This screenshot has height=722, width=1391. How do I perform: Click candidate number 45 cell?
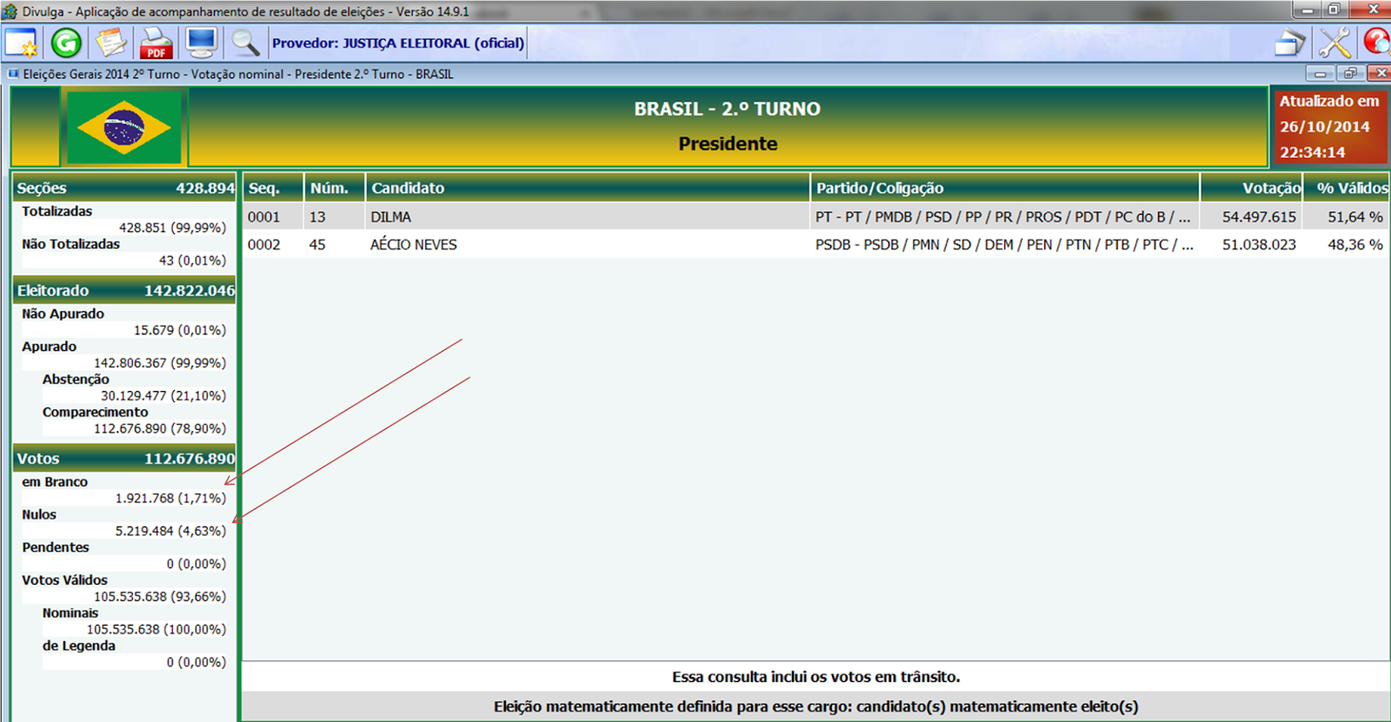[317, 244]
